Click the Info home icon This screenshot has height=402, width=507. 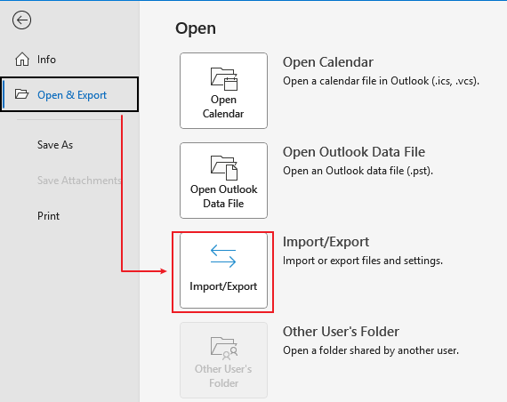tap(22, 60)
